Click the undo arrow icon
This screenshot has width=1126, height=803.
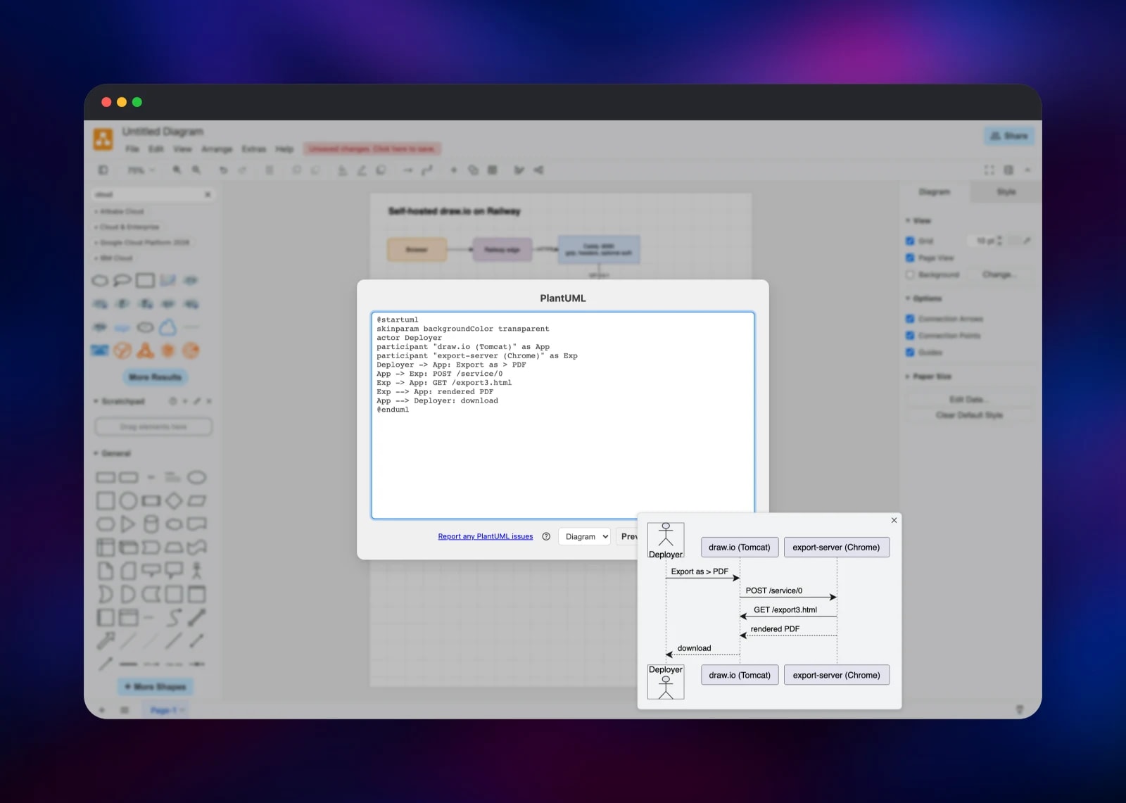click(x=223, y=170)
